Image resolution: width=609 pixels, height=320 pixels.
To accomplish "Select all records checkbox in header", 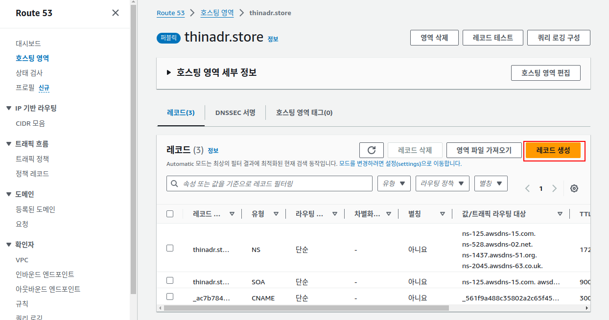I will pyautogui.click(x=170, y=214).
